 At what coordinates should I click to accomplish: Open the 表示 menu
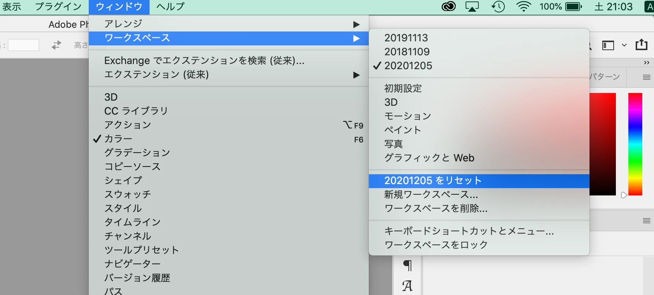tap(12, 7)
